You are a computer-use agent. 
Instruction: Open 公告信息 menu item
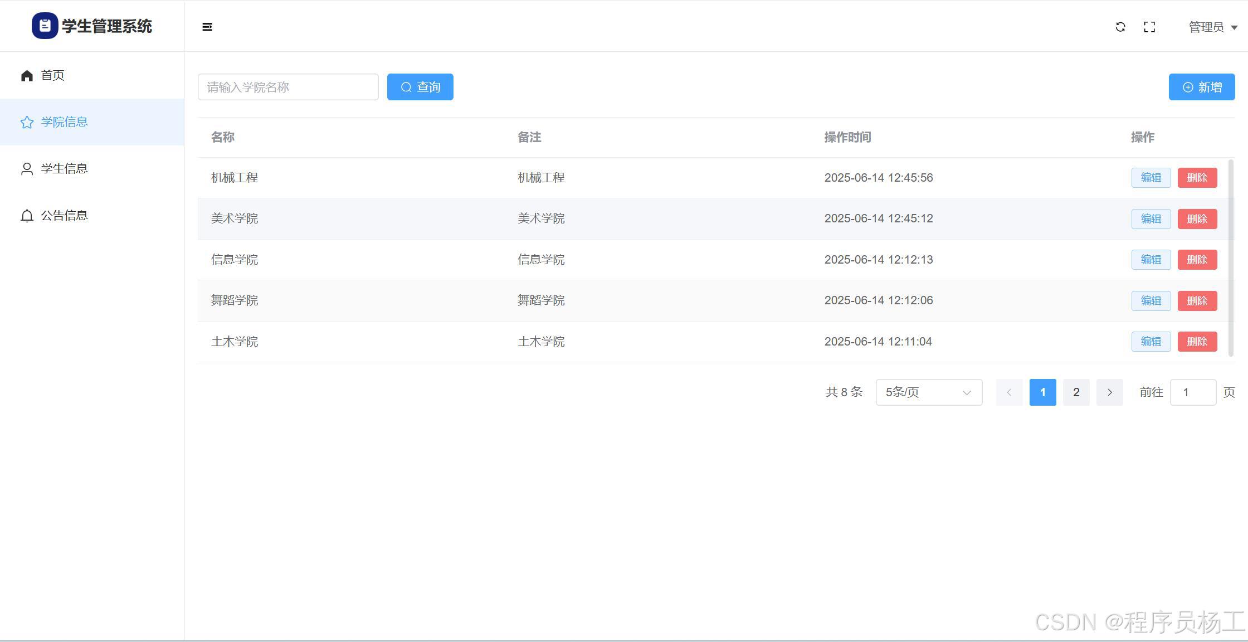[x=64, y=215]
